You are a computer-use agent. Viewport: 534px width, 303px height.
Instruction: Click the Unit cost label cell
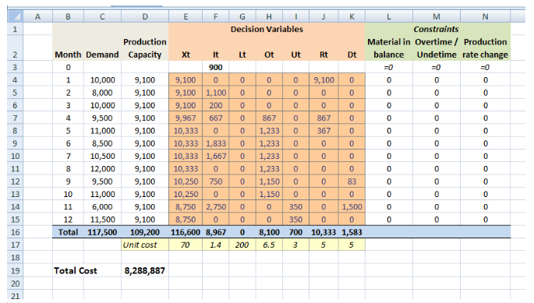click(x=145, y=245)
